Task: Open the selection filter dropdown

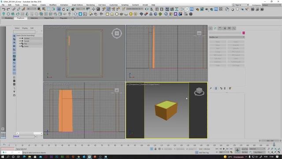Action: pyautogui.click(x=32, y=9)
